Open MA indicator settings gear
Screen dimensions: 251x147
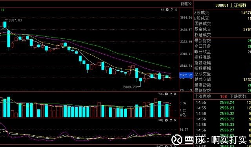[167, 10]
